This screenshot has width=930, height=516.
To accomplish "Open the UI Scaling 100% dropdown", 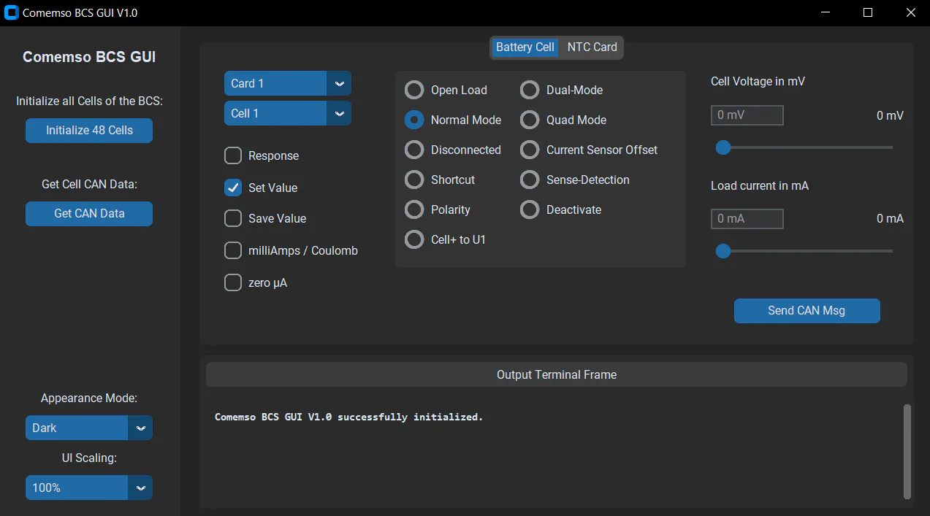I will (x=89, y=488).
